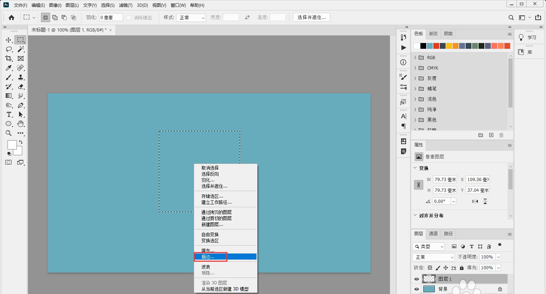The width and height of the screenshot is (546, 294).
Task: Select the Eraser tool
Action: [20, 86]
